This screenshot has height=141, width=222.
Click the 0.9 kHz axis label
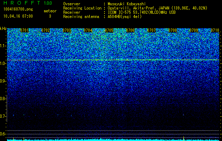3,81
